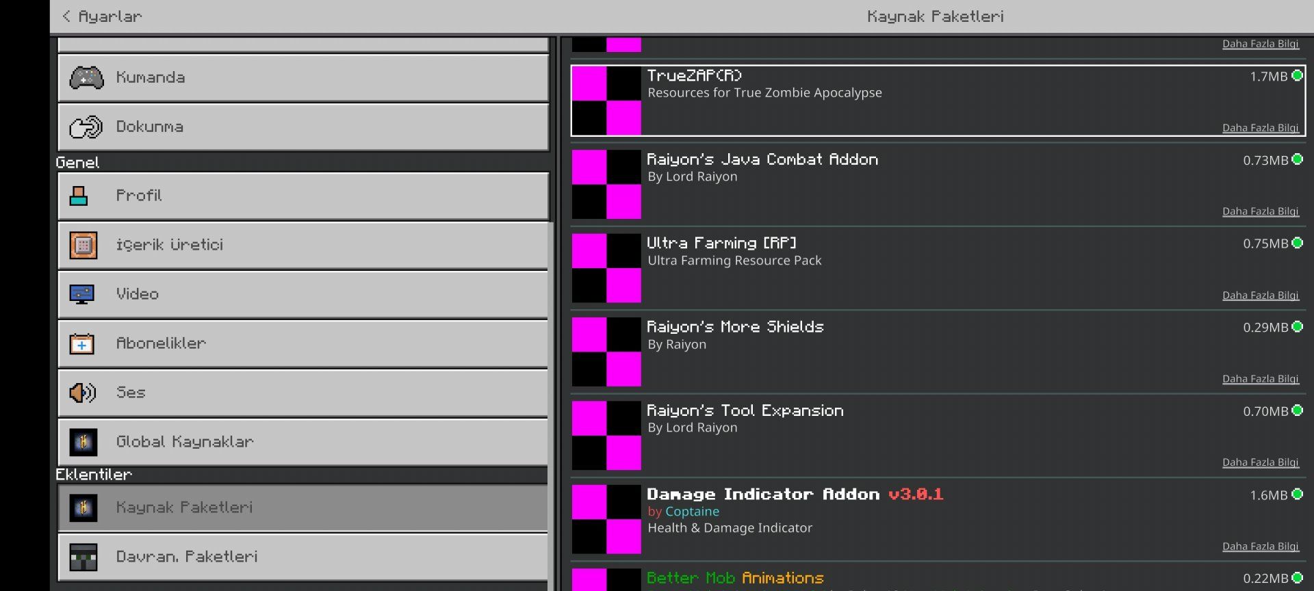This screenshot has width=1314, height=591.
Task: Click green dot beside 0.70MB
Action: (1297, 410)
